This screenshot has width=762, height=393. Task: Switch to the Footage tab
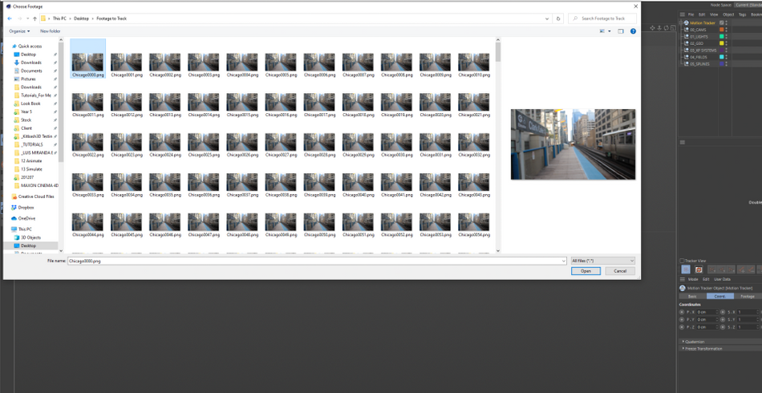pos(748,296)
